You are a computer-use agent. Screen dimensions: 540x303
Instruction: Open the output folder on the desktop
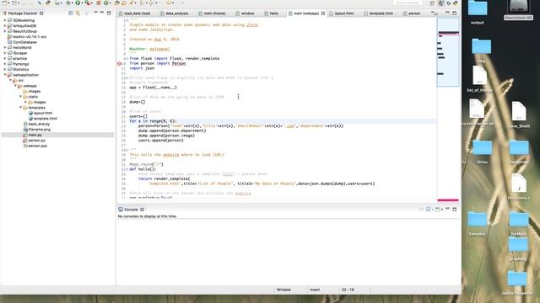click(478, 12)
